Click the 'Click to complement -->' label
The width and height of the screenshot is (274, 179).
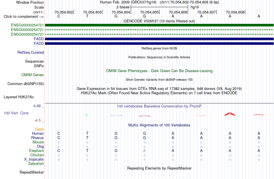[x=24, y=17]
